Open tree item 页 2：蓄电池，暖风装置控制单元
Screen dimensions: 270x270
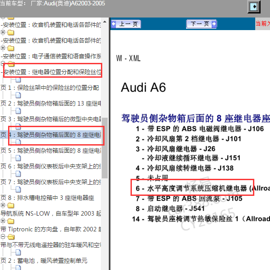click(x=44, y=261)
